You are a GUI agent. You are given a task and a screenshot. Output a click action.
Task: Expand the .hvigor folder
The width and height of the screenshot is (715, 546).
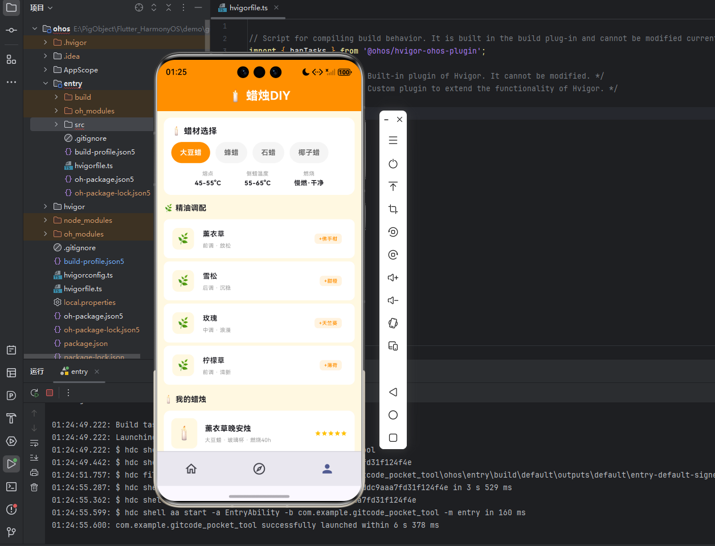point(46,42)
